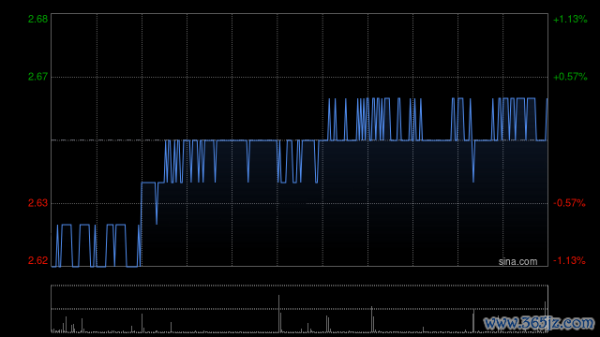Open the sina.com watermark link

click(517, 262)
